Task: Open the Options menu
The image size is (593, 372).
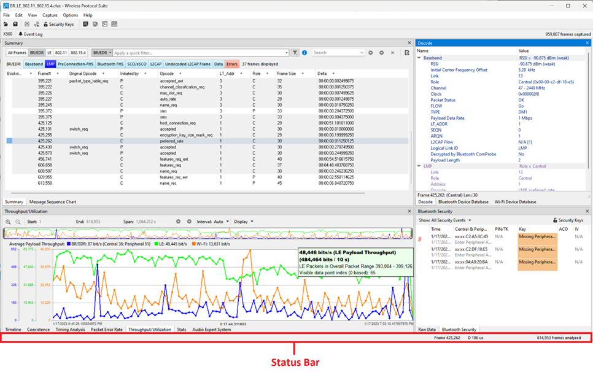Action: 71,15
